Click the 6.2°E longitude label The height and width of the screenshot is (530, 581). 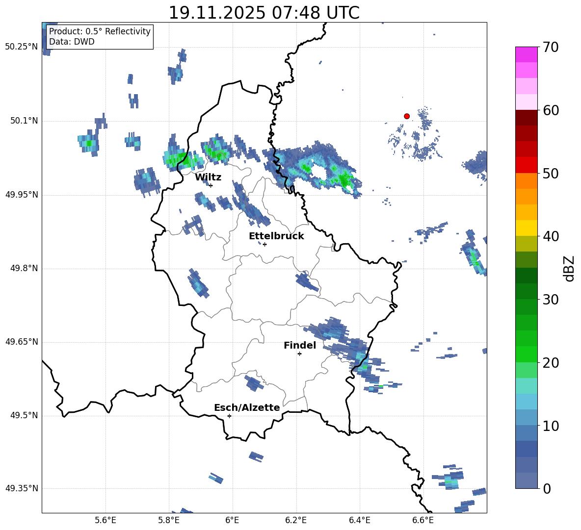[296, 520]
